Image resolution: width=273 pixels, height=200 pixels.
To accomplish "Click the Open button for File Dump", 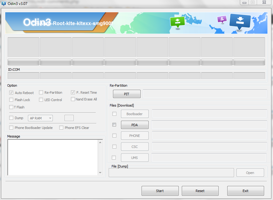I will pos(250,173).
